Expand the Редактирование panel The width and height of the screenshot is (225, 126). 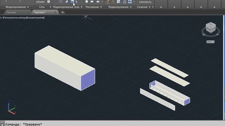[120, 7]
